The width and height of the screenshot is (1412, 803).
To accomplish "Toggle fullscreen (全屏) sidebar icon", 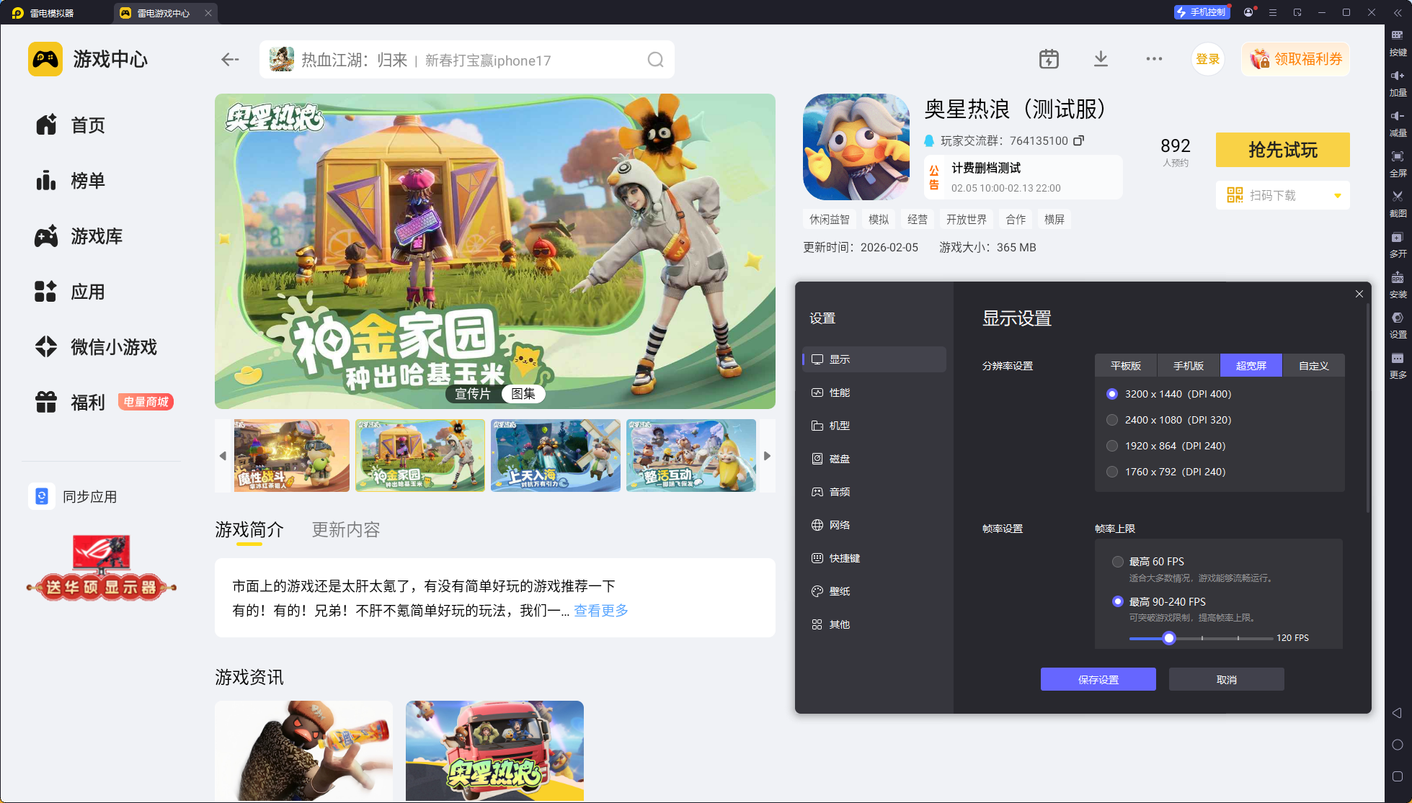I will coord(1397,157).
